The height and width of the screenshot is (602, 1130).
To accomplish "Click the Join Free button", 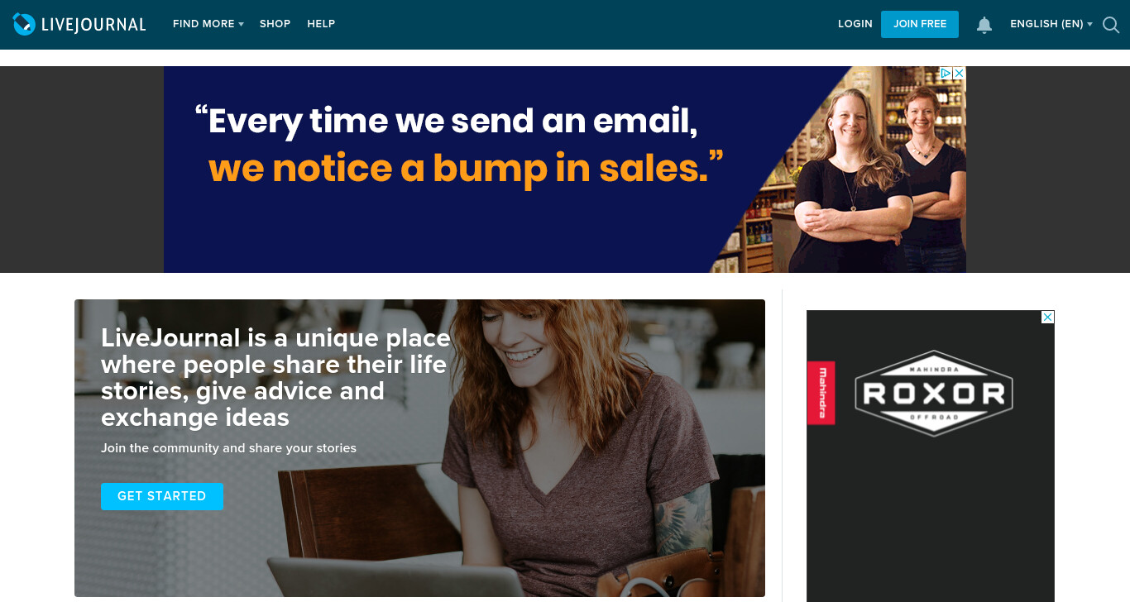I will point(920,24).
